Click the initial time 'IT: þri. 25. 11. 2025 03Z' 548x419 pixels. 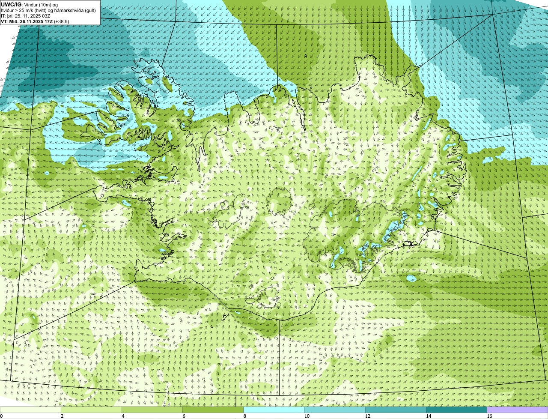tap(26, 16)
